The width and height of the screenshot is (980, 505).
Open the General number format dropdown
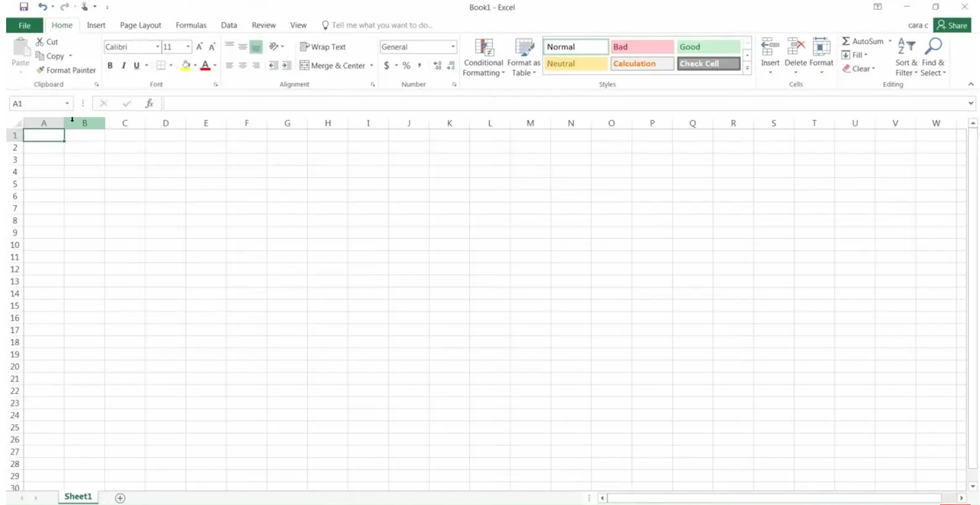(x=453, y=47)
